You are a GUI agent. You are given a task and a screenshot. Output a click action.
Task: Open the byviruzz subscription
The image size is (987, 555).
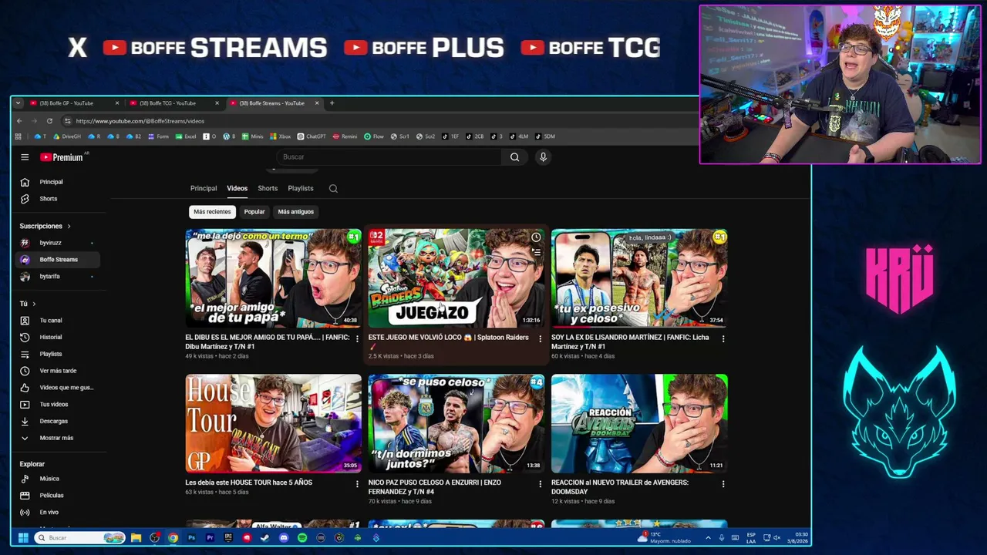point(58,243)
